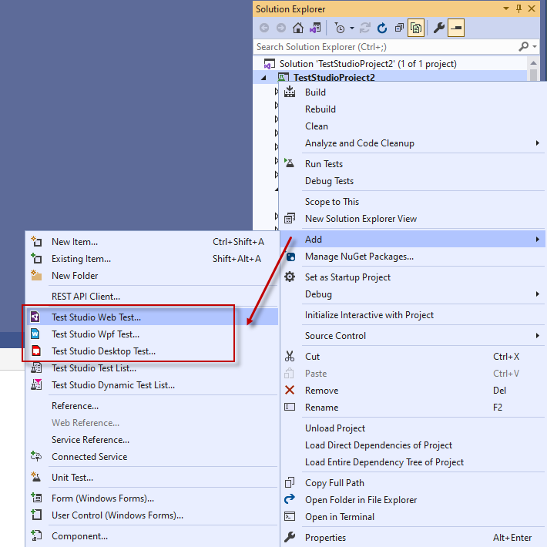Screen dimensions: 547x547
Task: Click the Properties wrench toolbar icon
Action: (x=439, y=28)
